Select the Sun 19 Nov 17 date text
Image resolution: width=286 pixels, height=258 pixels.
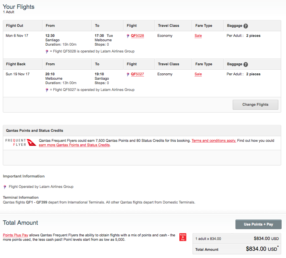pos(18,74)
